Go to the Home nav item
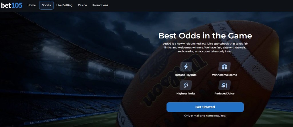The height and width of the screenshot is (127, 293). (31, 5)
